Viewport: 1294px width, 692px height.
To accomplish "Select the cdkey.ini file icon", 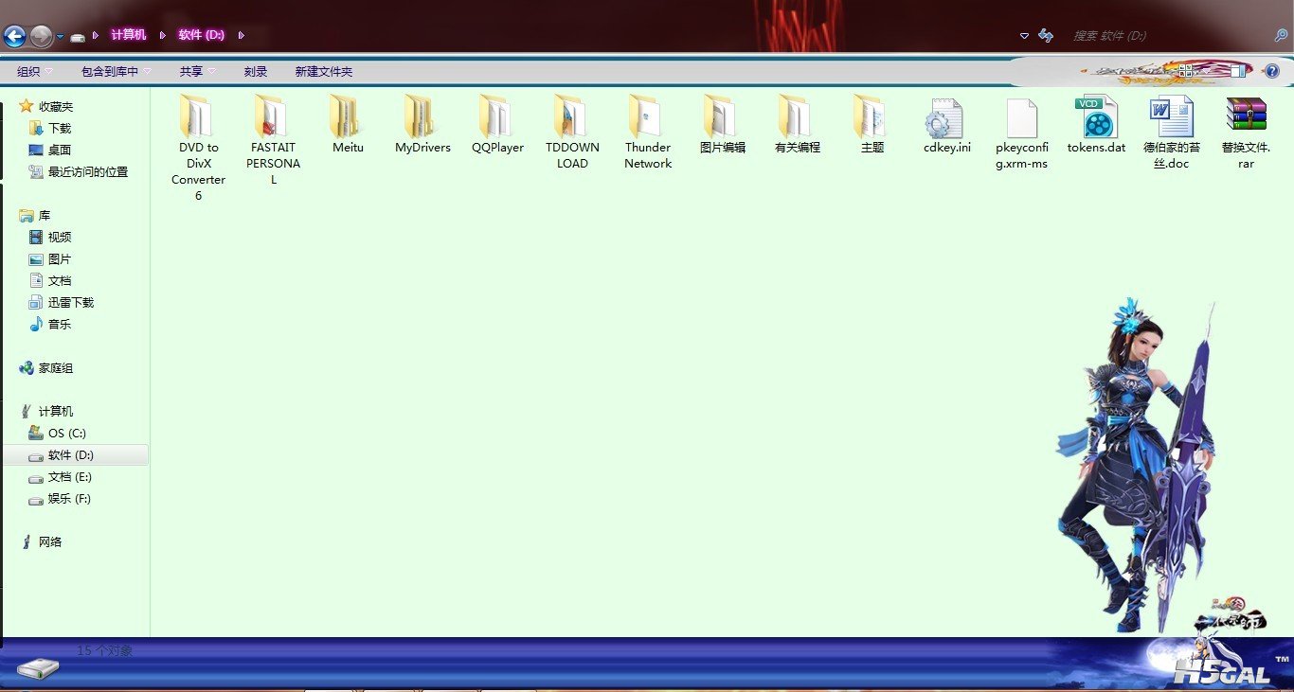I will pos(946,117).
